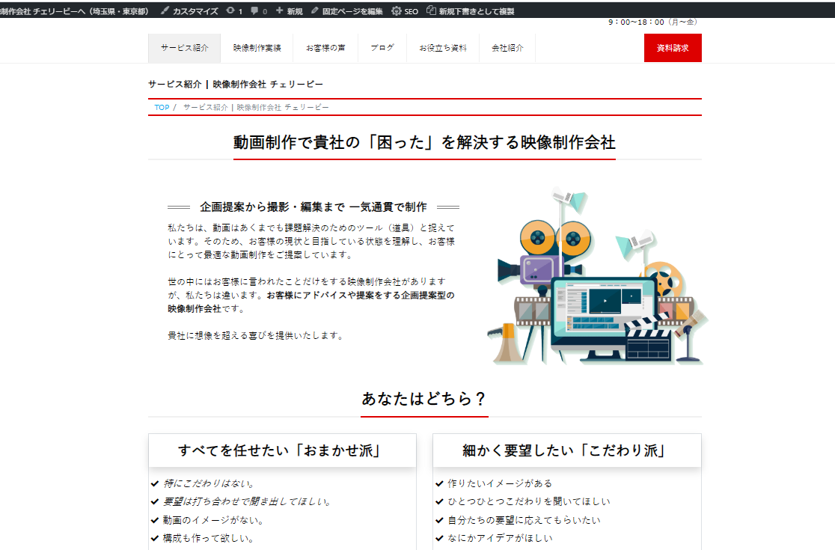Go to 映像制作実績 in the navigation menu
Image resolution: width=835 pixels, height=550 pixels.
[x=257, y=48]
